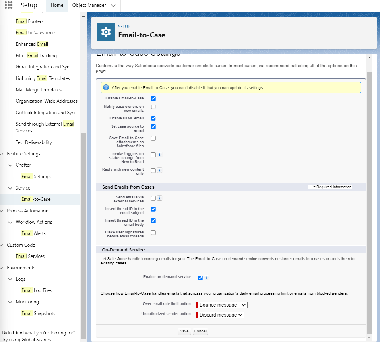Open Chatter Email Settings
Image resolution: width=380 pixels, height=342 pixels.
(36, 177)
